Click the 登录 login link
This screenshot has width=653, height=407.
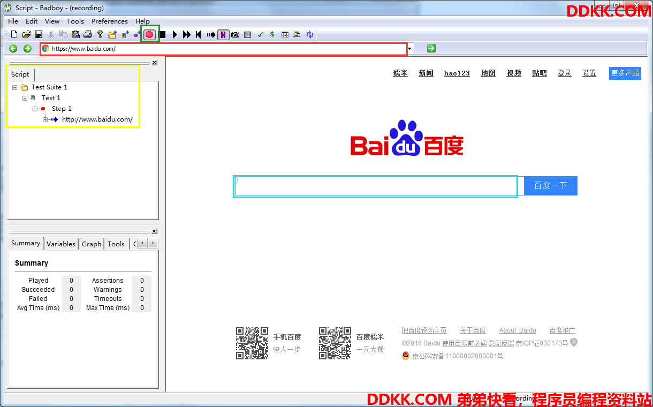(x=565, y=73)
